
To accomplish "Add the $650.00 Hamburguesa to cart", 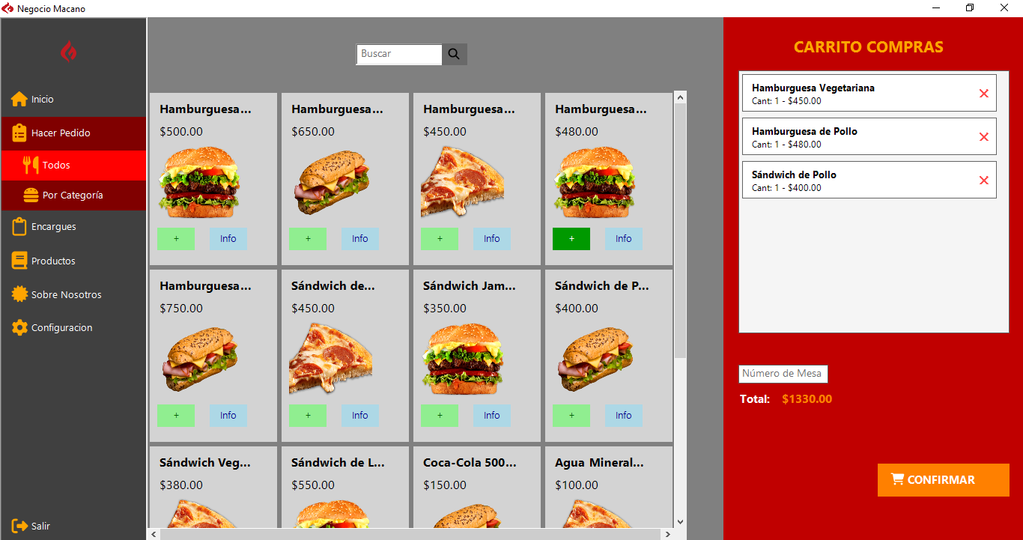I will pyautogui.click(x=308, y=239).
